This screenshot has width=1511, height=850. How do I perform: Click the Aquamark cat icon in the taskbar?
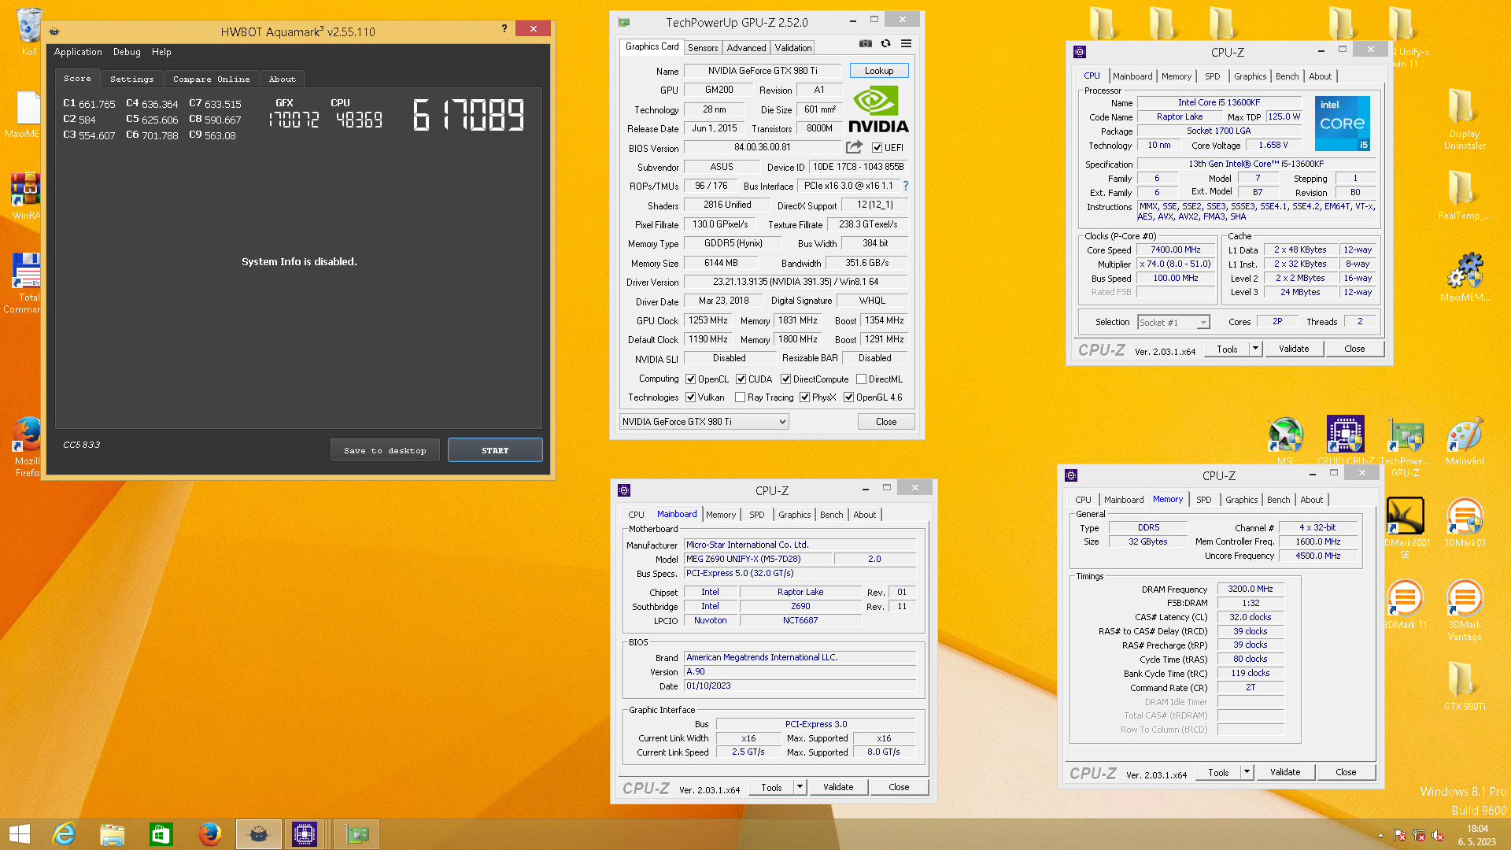[x=259, y=834]
